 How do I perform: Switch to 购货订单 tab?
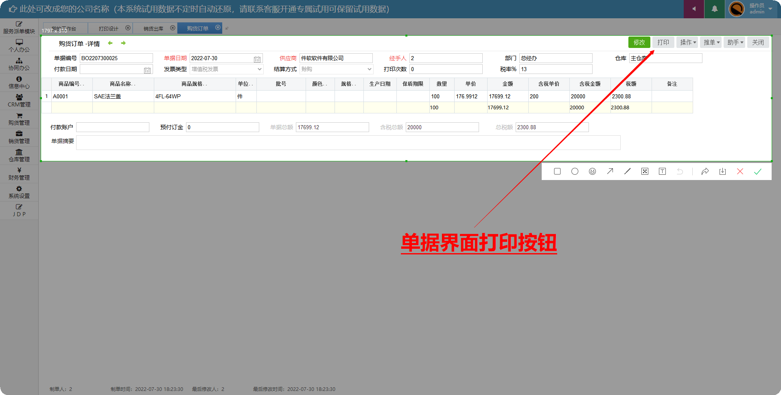click(199, 28)
